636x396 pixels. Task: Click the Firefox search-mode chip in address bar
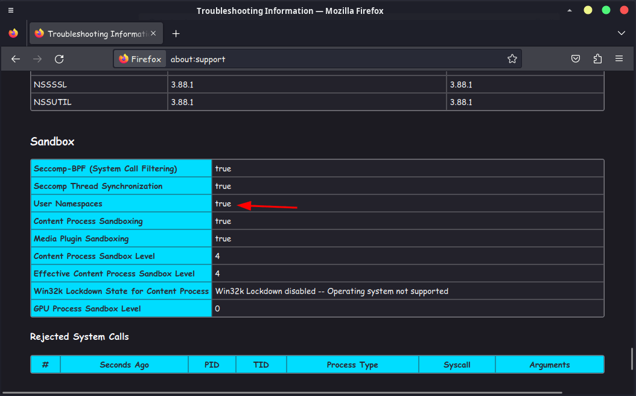tap(139, 59)
